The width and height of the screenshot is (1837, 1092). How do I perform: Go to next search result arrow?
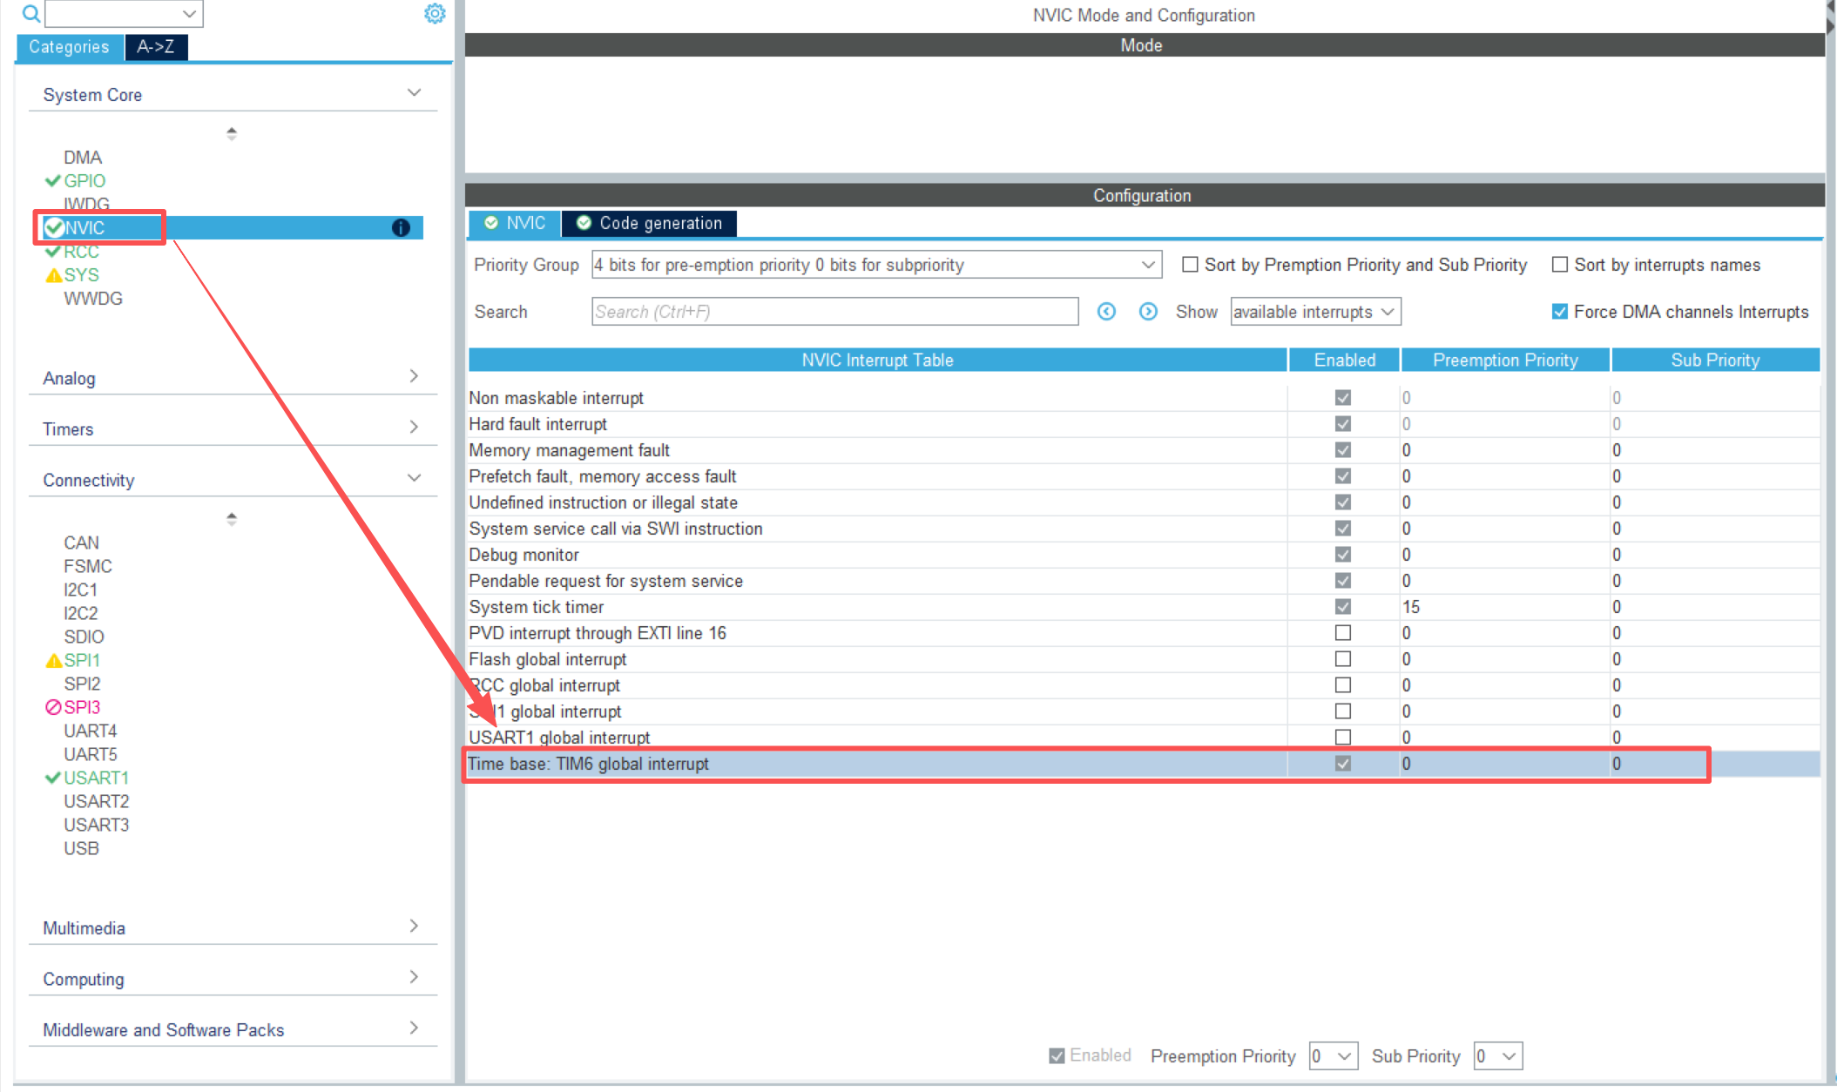(1148, 312)
